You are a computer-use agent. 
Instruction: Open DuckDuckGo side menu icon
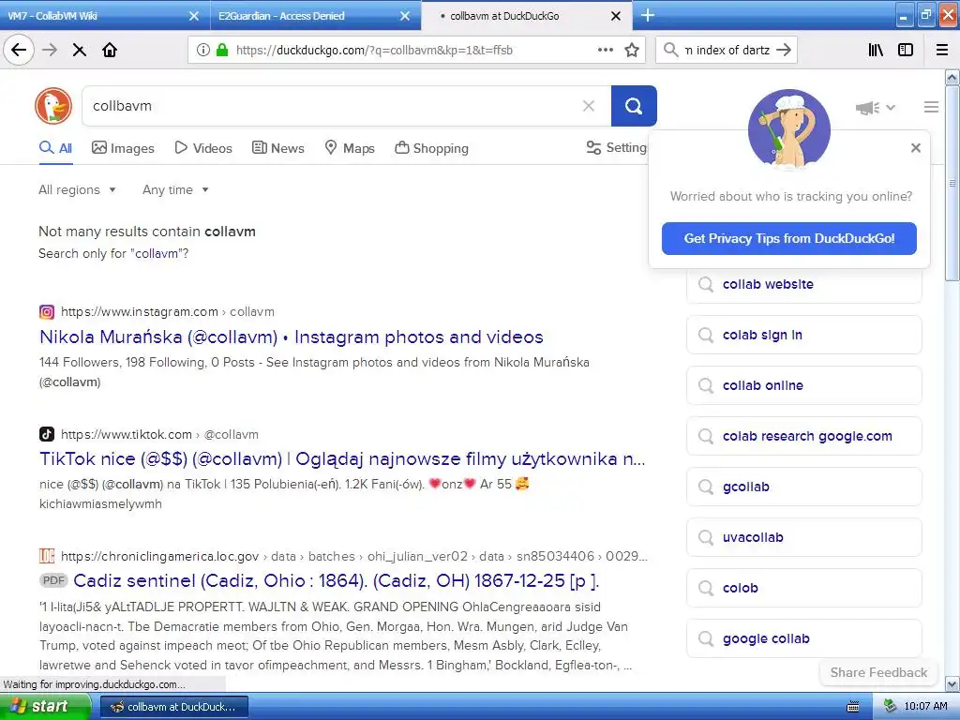click(931, 107)
